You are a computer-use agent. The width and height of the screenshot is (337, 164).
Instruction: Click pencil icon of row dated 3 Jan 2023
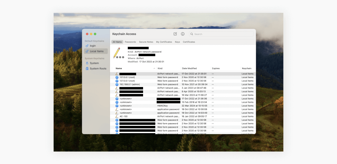point(117,88)
